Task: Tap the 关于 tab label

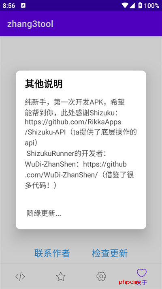Action: pos(142,282)
